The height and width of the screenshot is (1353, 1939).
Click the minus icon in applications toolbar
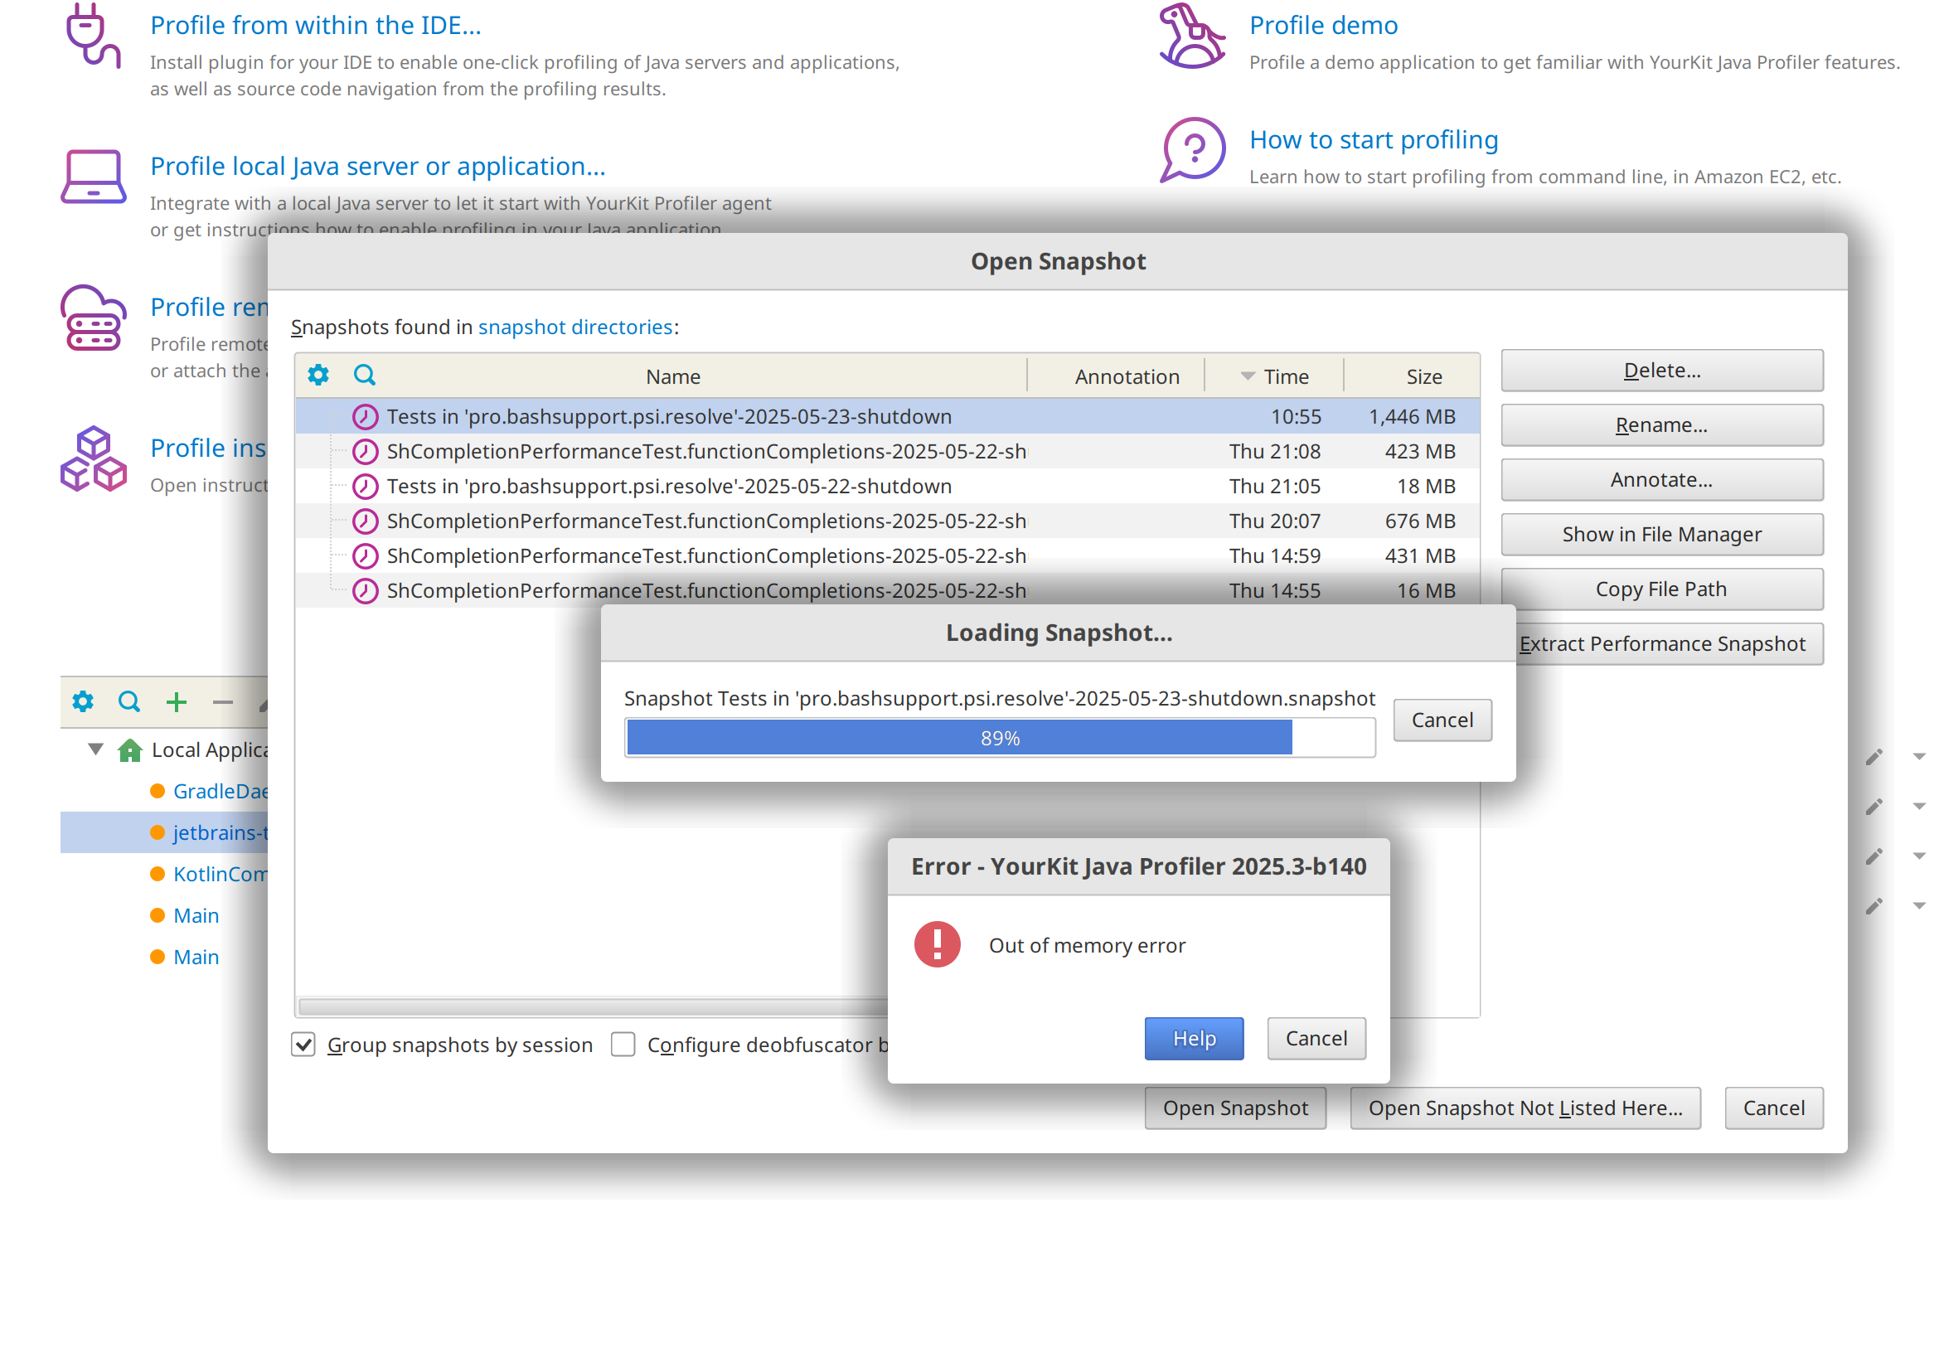pos(223,702)
